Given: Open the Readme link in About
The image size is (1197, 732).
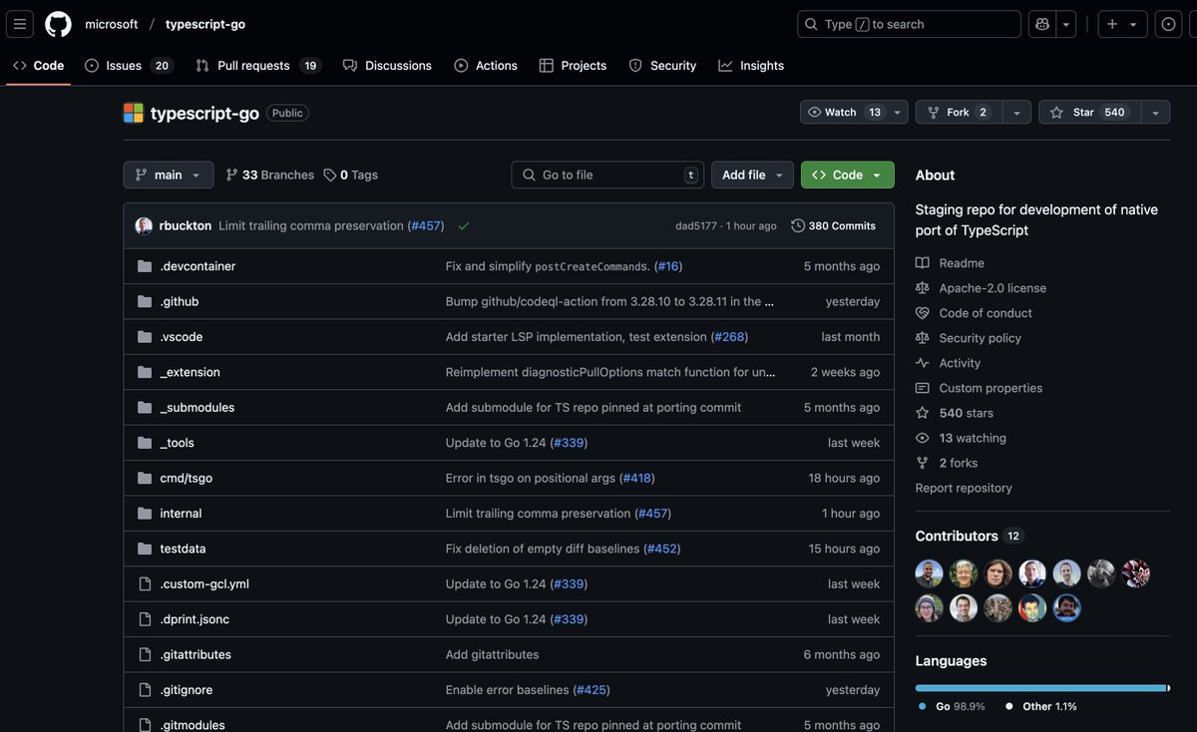Looking at the screenshot, I should 951,263.
